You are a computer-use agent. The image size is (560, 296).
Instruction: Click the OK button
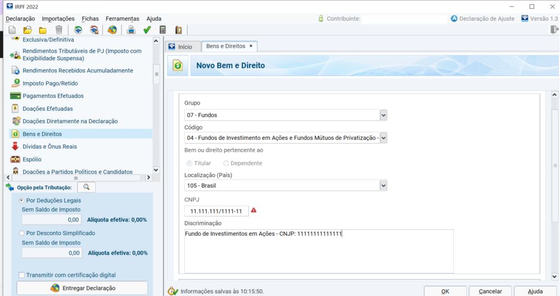pyautogui.click(x=445, y=291)
